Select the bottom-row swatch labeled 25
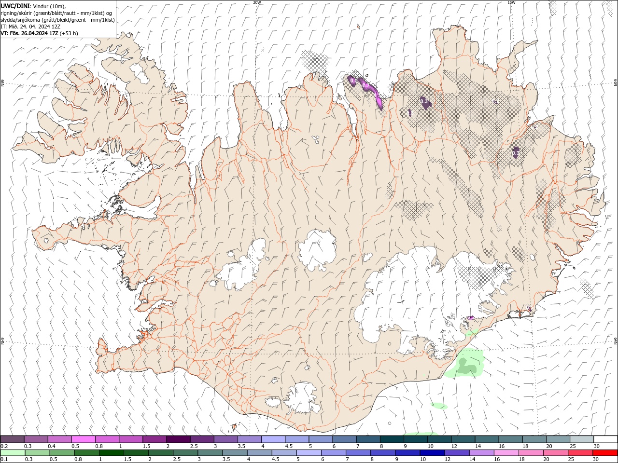The height and width of the screenshot is (463, 618). (580, 452)
